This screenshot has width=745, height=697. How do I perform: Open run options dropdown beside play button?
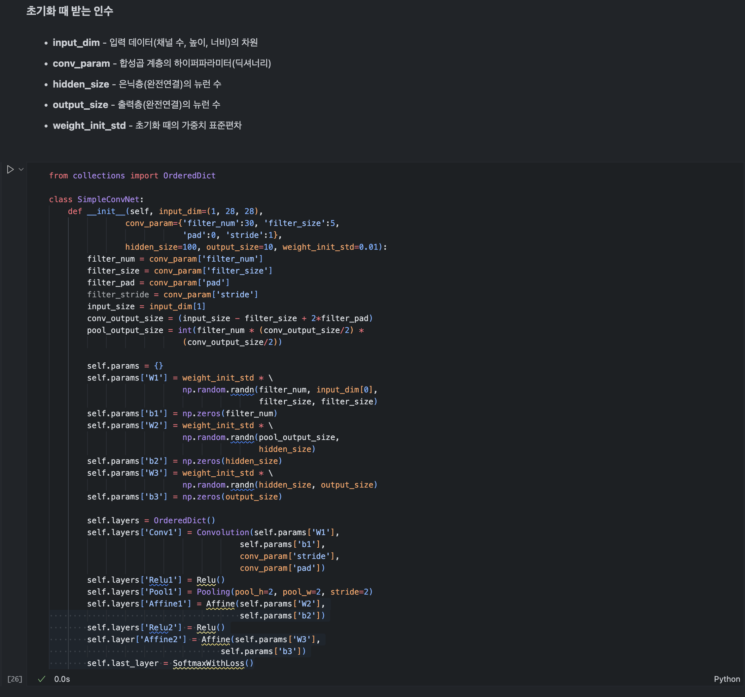pos(21,169)
